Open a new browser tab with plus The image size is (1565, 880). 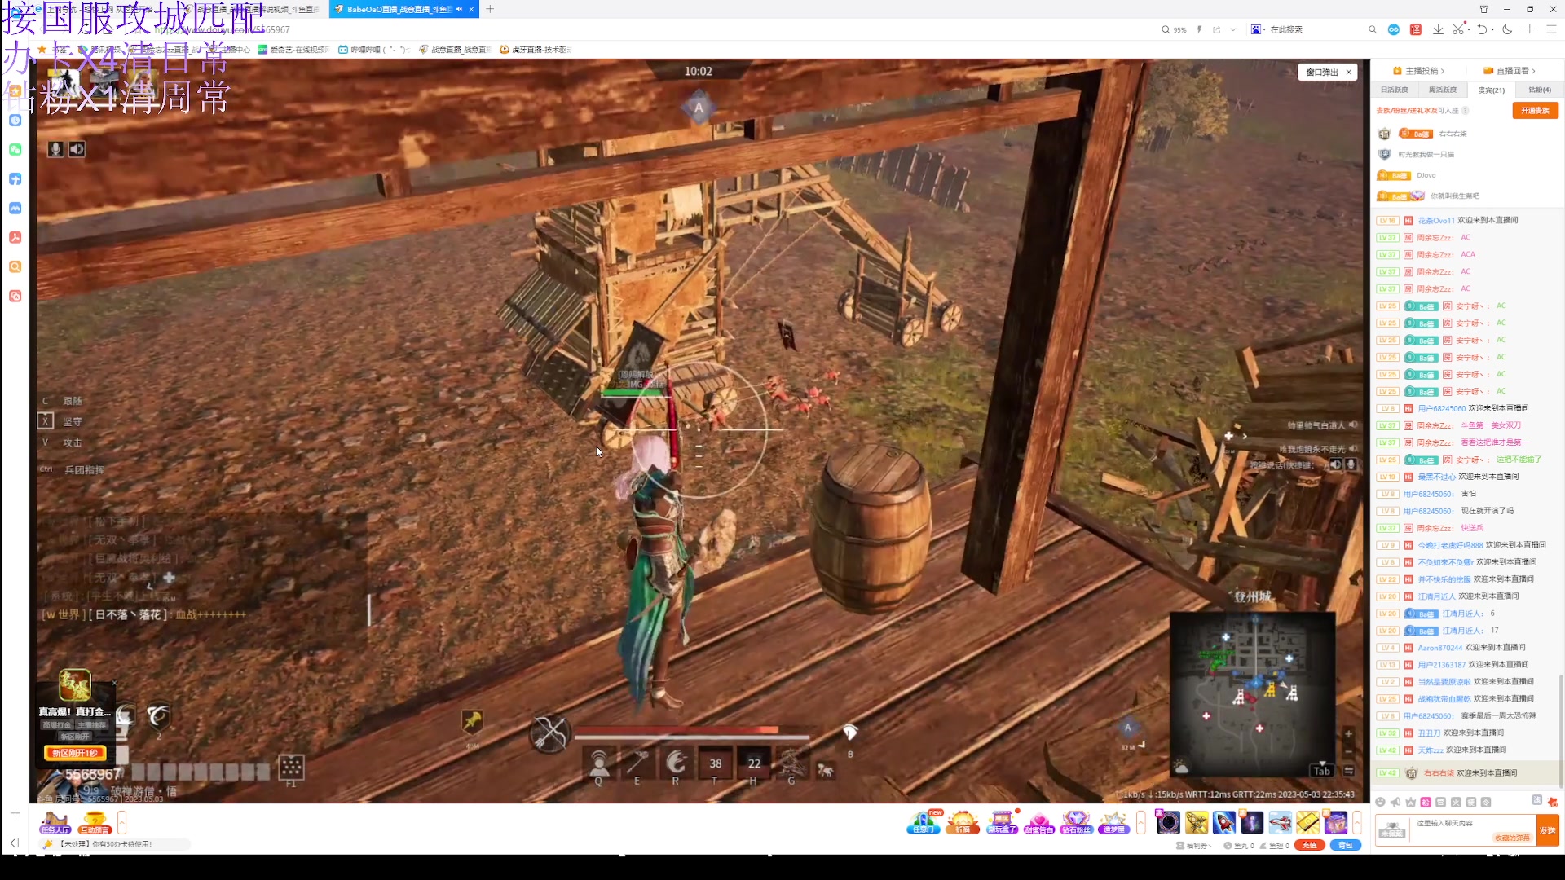pyautogui.click(x=490, y=9)
